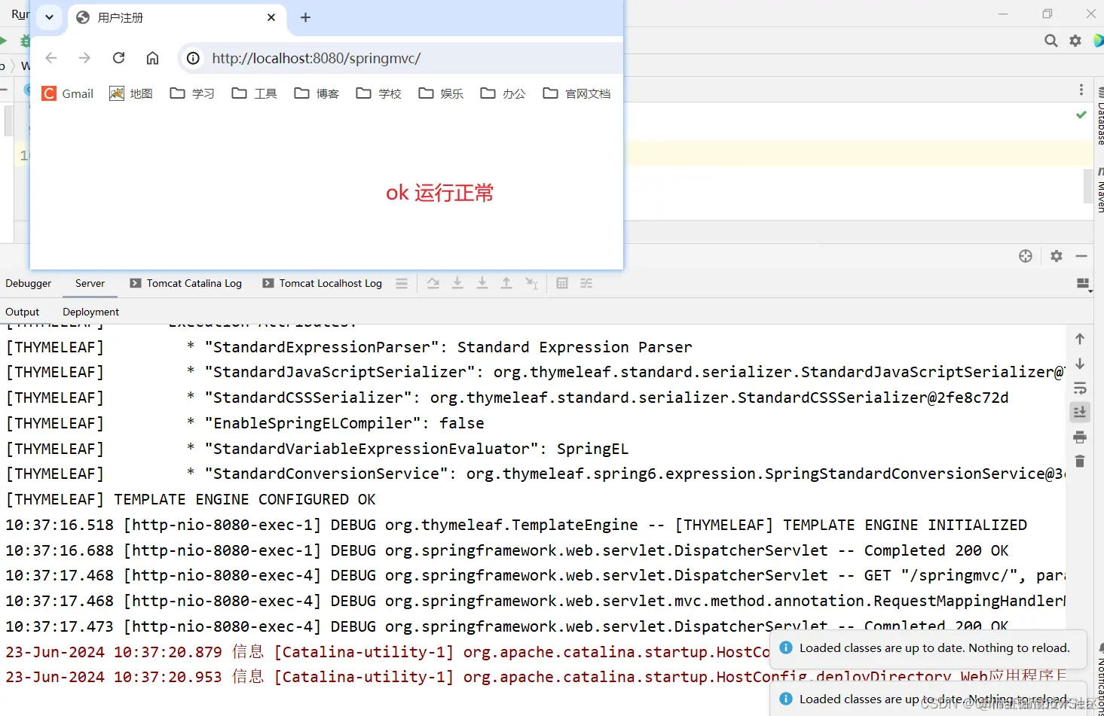This screenshot has width=1104, height=716.
Task: Close the 用户注册 browser tab
Action: [x=271, y=17]
